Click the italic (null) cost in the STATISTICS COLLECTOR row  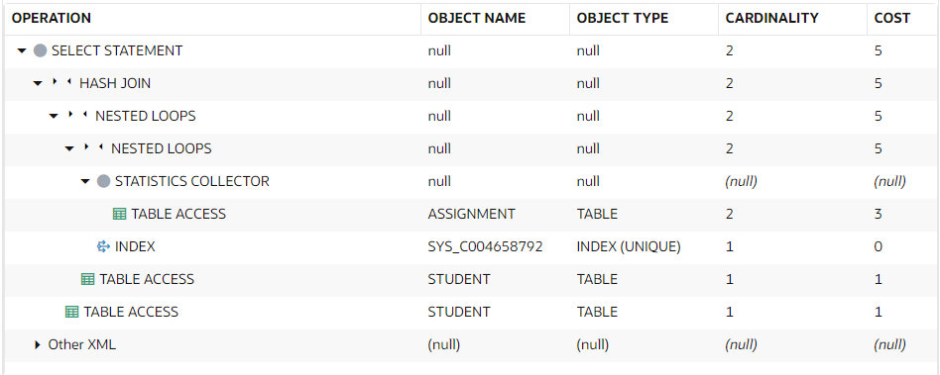point(889,181)
